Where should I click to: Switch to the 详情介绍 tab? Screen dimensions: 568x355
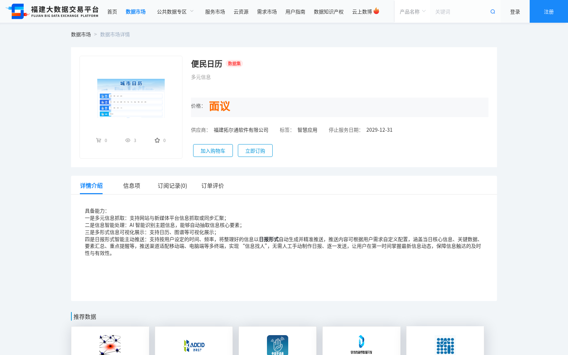[91, 186]
